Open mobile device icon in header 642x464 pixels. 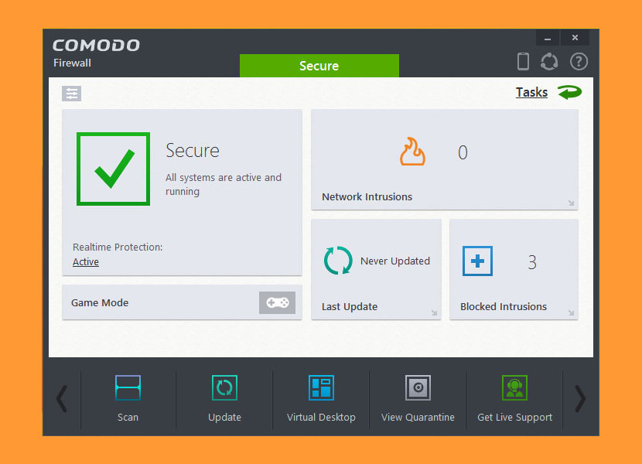pos(523,61)
